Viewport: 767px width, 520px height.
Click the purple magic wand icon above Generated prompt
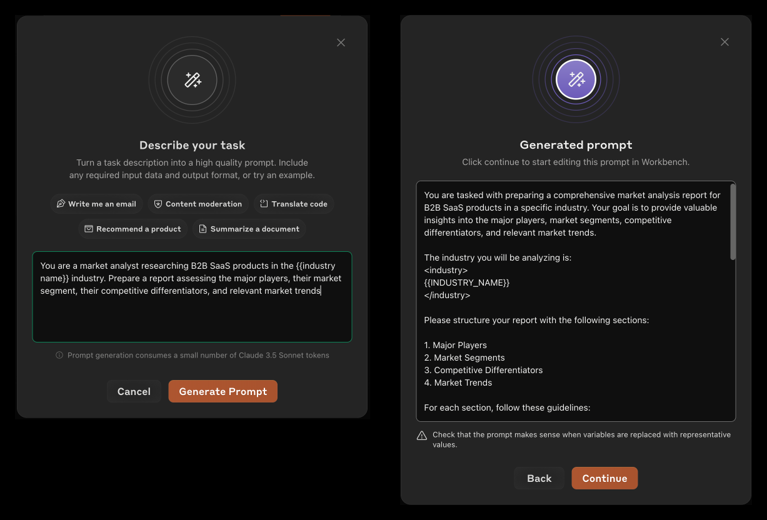pos(576,79)
